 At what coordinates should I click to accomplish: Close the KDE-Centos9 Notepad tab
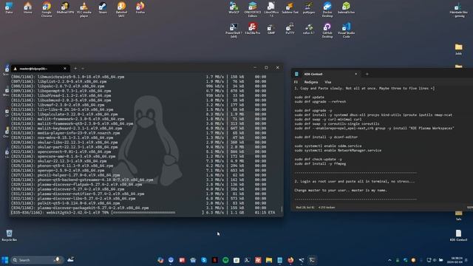[x=356, y=74]
